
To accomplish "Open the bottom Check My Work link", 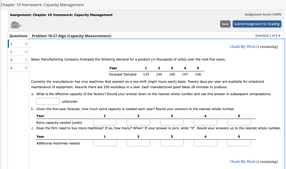I will pos(242,161).
